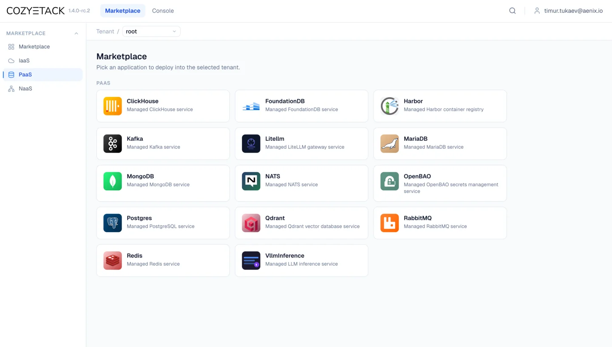
Task: Click the OpenBAO lock icon
Action: point(390,181)
